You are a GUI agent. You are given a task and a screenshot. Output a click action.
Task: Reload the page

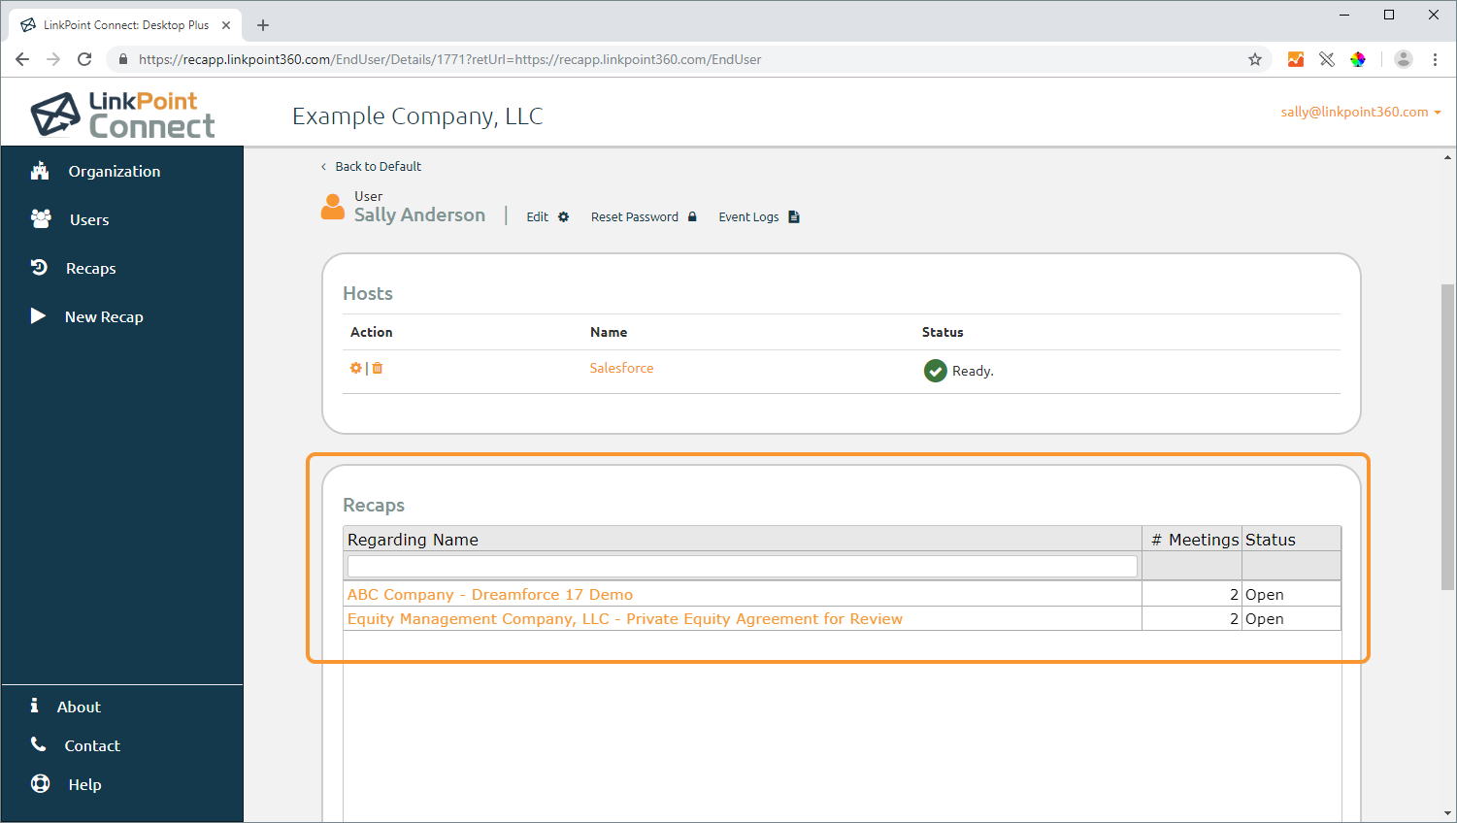point(84,59)
